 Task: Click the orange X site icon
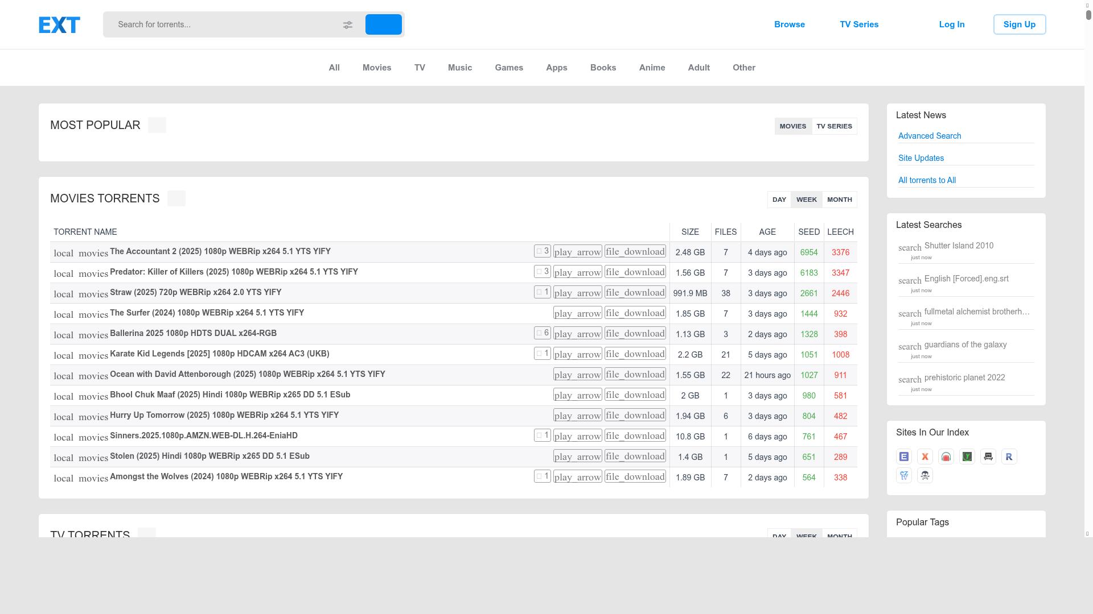[x=925, y=457]
